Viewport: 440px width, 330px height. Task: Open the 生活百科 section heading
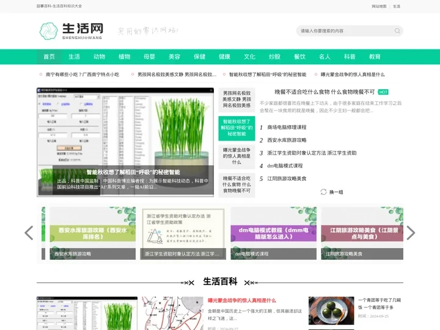(220, 282)
